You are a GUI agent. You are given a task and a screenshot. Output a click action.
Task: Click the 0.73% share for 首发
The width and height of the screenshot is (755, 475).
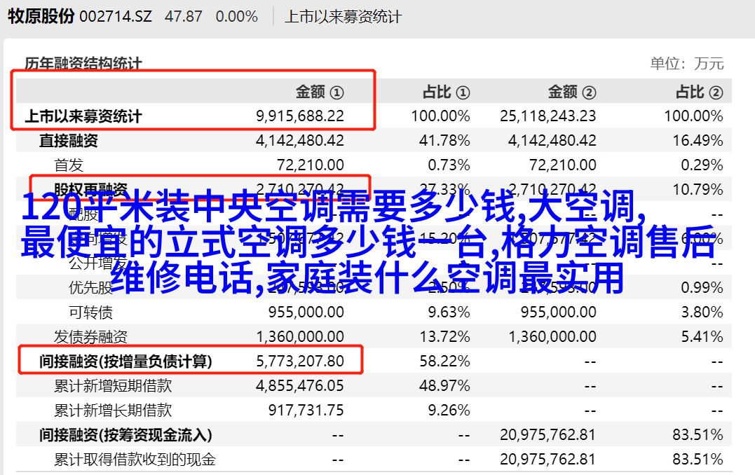click(x=449, y=165)
